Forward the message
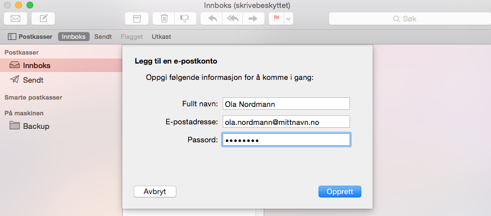The height and width of the screenshot is (216, 491). click(253, 19)
